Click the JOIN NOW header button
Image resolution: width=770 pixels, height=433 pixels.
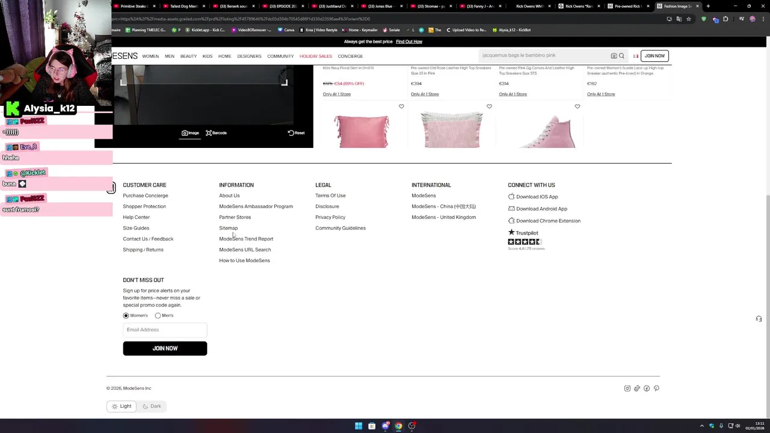pyautogui.click(x=654, y=56)
